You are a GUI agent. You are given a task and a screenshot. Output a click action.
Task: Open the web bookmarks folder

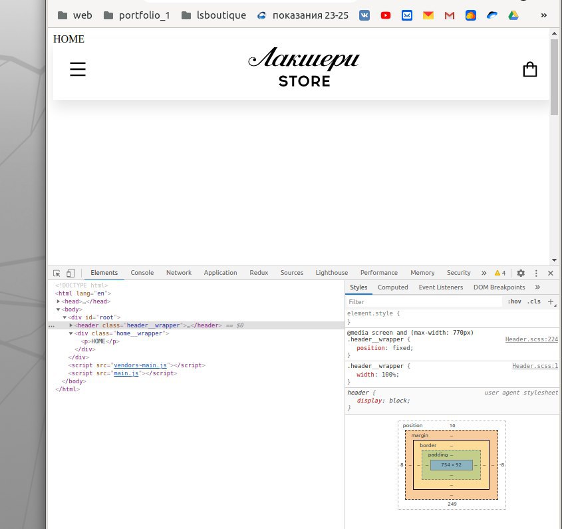point(75,15)
